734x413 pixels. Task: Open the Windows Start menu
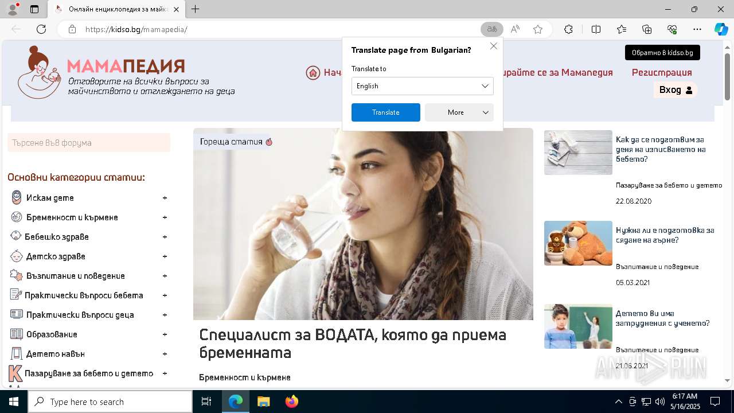click(x=13, y=402)
